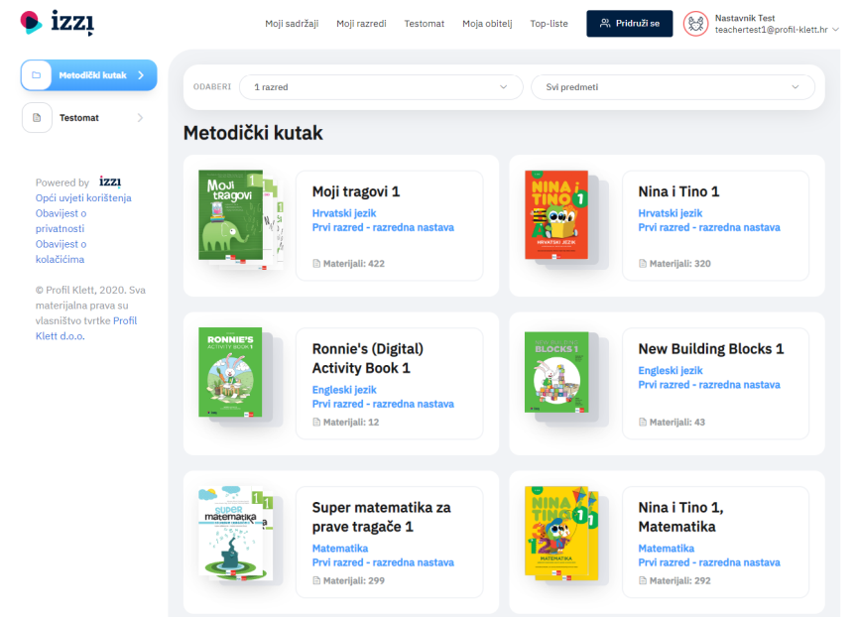
Task: Open the Profil Klett d.o.o. link
Action: (x=86, y=328)
